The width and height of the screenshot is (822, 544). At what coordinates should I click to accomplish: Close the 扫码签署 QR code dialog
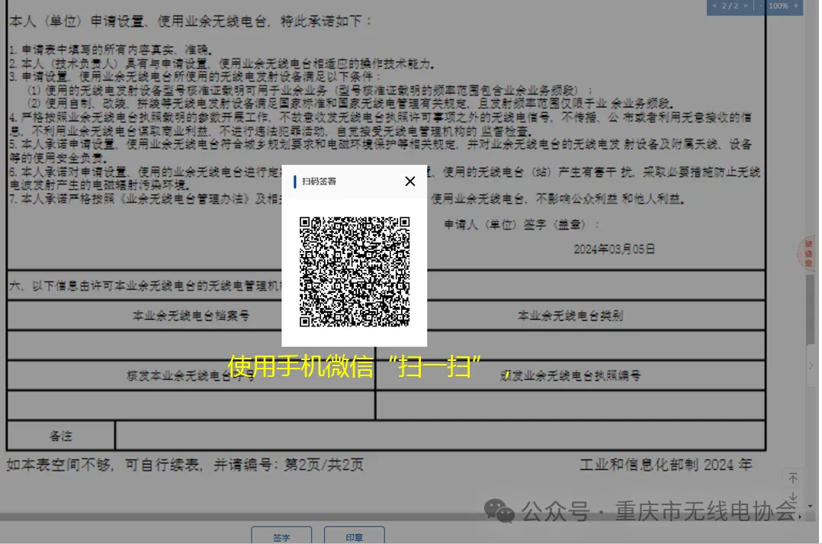[x=410, y=182]
